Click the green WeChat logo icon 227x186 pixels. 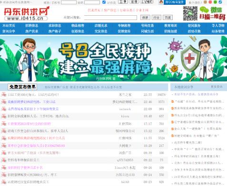(204, 10)
